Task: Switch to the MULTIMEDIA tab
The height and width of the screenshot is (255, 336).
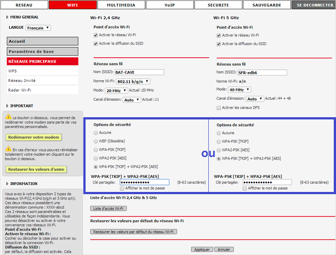Action: point(120,5)
